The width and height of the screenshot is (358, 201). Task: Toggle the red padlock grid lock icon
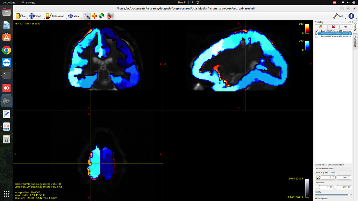click(x=110, y=16)
